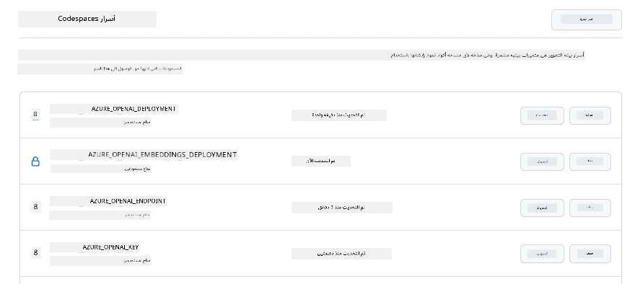Update the AZURE_OPENAI_KEY secret

click(542, 254)
